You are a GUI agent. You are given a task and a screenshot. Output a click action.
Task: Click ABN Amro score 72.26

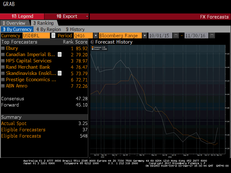click(82, 86)
